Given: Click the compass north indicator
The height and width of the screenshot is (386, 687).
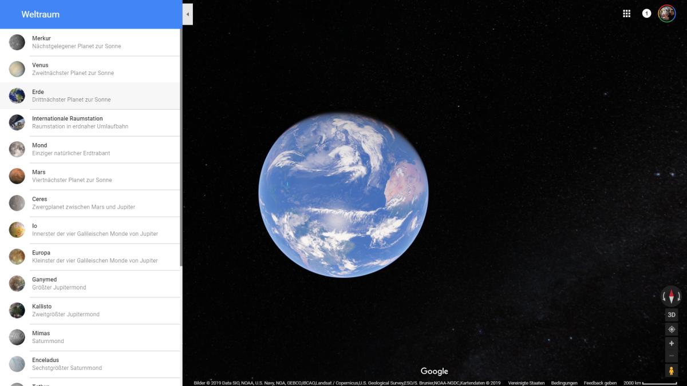Looking at the screenshot, I should tap(672, 296).
